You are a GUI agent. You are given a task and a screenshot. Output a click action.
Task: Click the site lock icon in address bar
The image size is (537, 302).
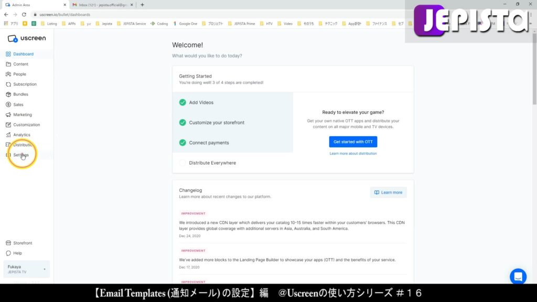[35, 15]
